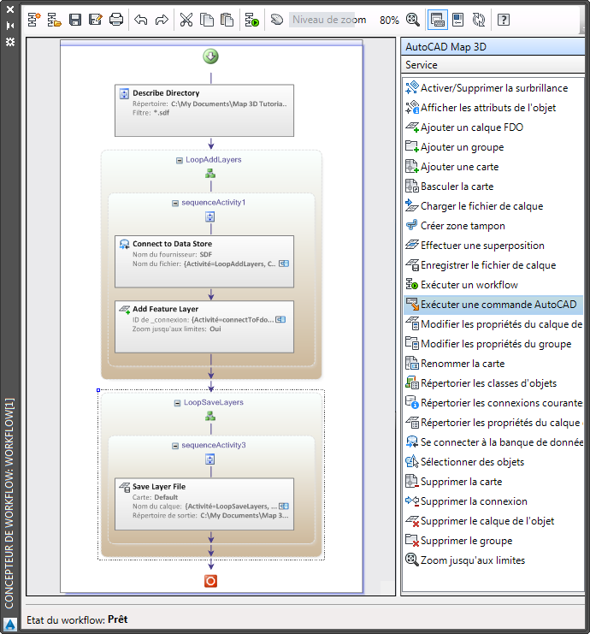Choose Répertorier les classes d'objets
Screen dimensions: 590x634
click(493, 383)
